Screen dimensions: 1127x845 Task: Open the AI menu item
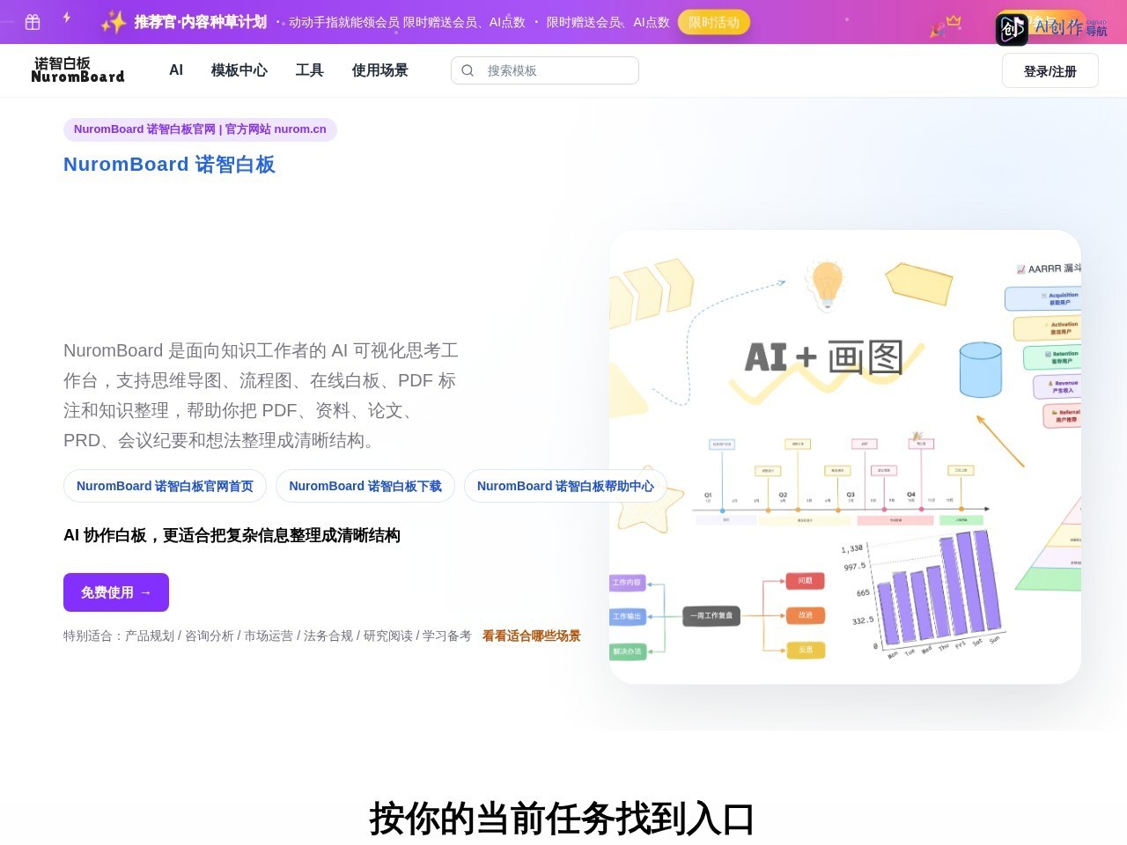pos(176,70)
